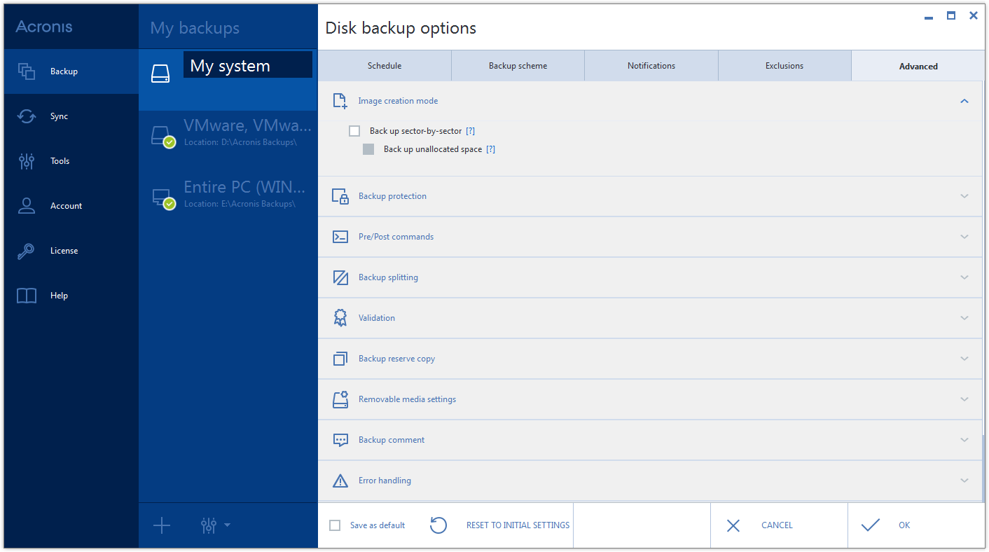Open Sync via its circular arrows icon
The width and height of the screenshot is (989, 552).
[27, 116]
